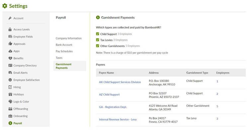249x131 pixels.
Task: Click the Offboarding icon
Action: pos(10,109)
